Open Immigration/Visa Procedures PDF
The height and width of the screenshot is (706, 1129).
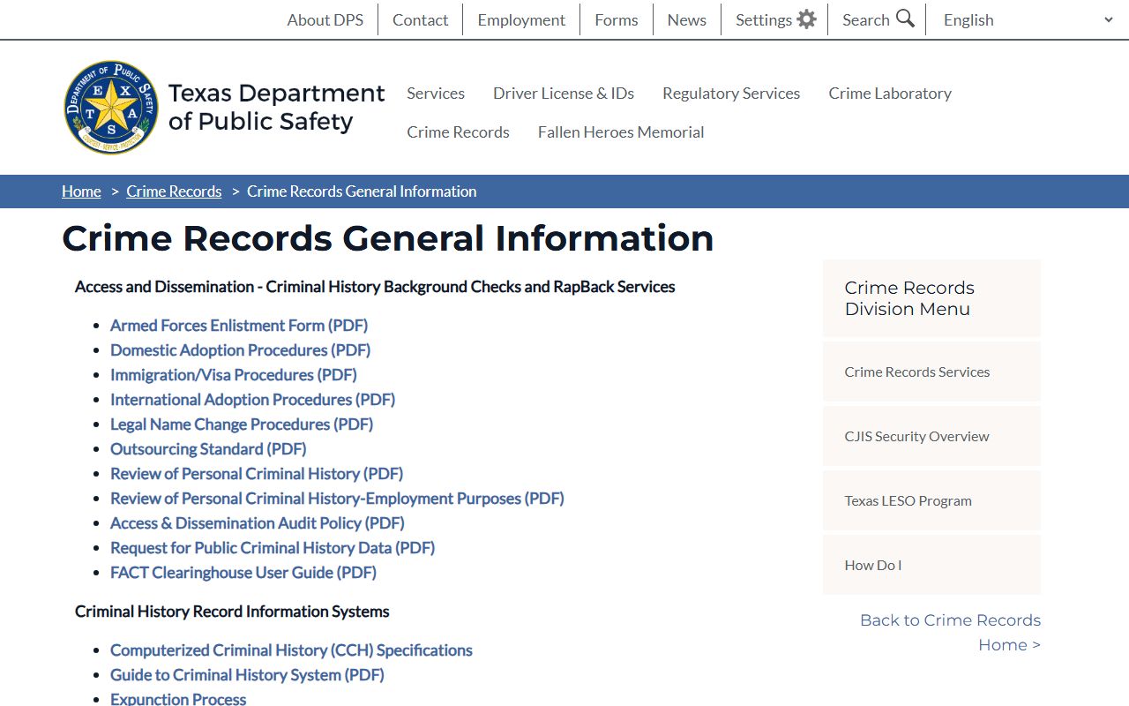point(233,375)
